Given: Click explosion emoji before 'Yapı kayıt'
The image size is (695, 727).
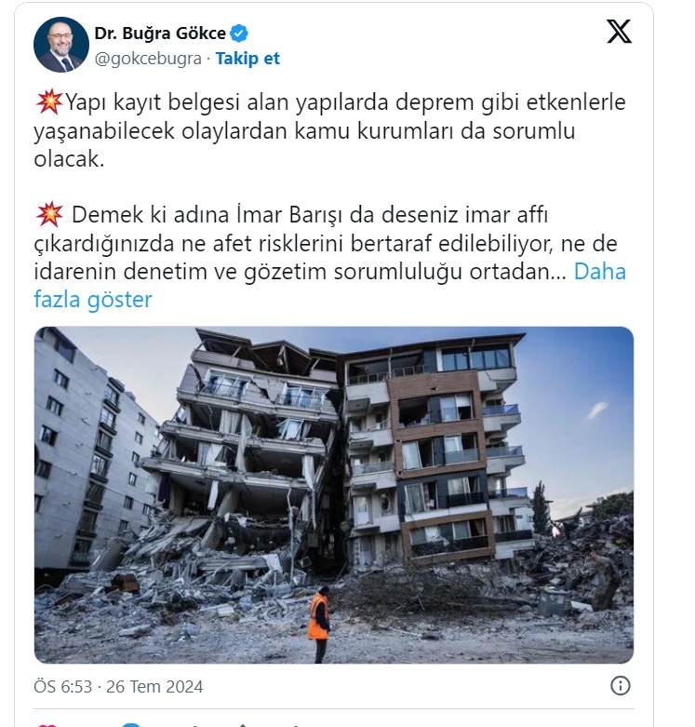Looking at the screenshot, I should 49,101.
